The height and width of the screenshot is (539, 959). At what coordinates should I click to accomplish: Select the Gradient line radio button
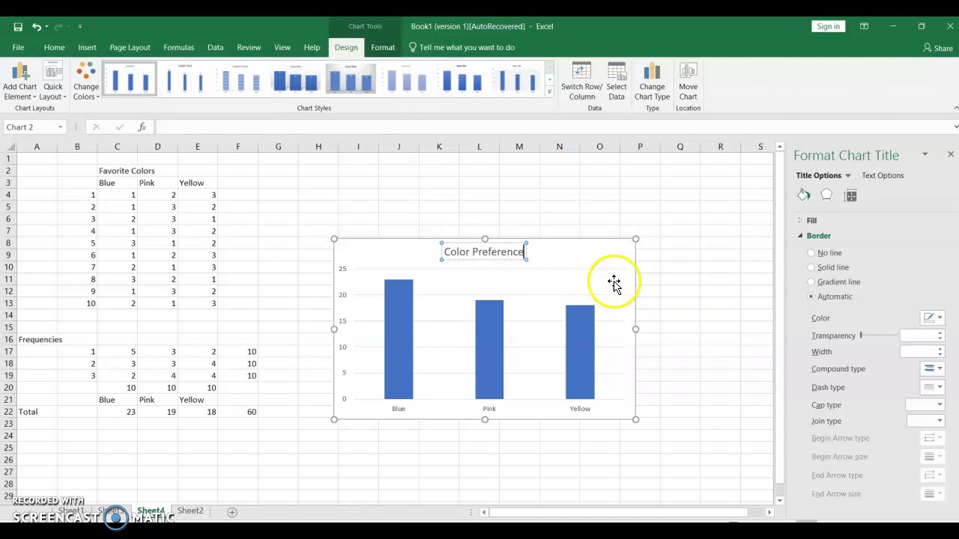click(x=811, y=282)
